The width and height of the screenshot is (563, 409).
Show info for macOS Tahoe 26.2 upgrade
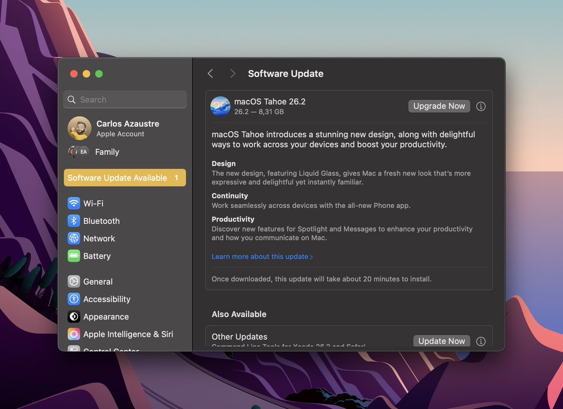pyautogui.click(x=480, y=106)
